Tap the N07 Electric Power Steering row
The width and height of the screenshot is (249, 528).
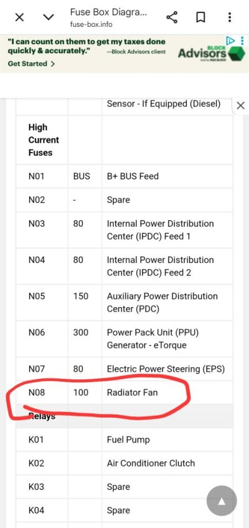click(x=124, y=368)
